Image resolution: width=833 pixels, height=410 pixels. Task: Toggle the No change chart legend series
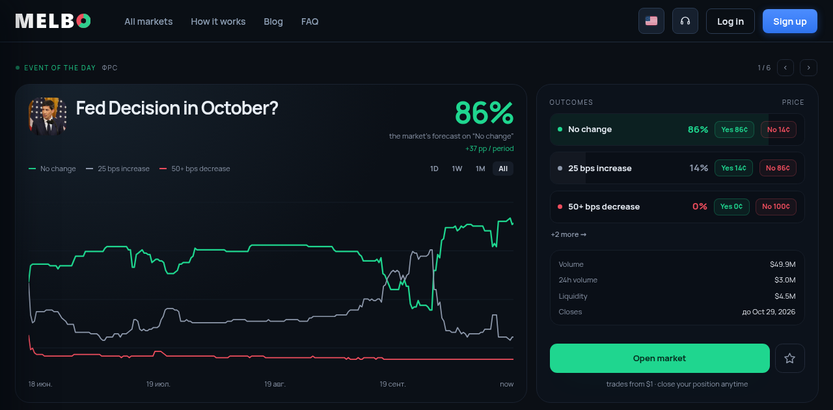(x=52, y=169)
